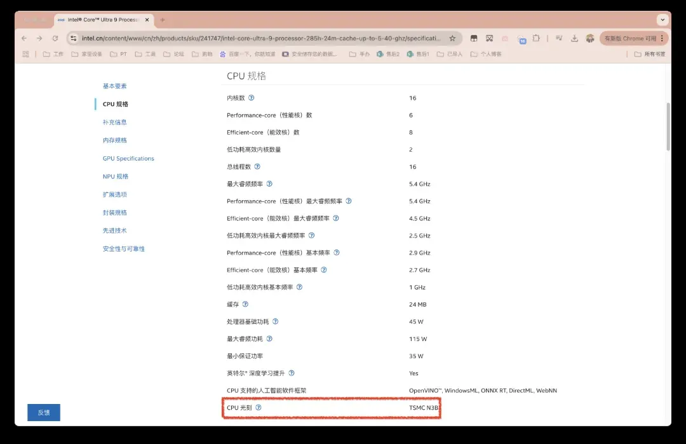
Task: Go to 安全性与可靠性 in sidebar navigation
Action: (124, 249)
